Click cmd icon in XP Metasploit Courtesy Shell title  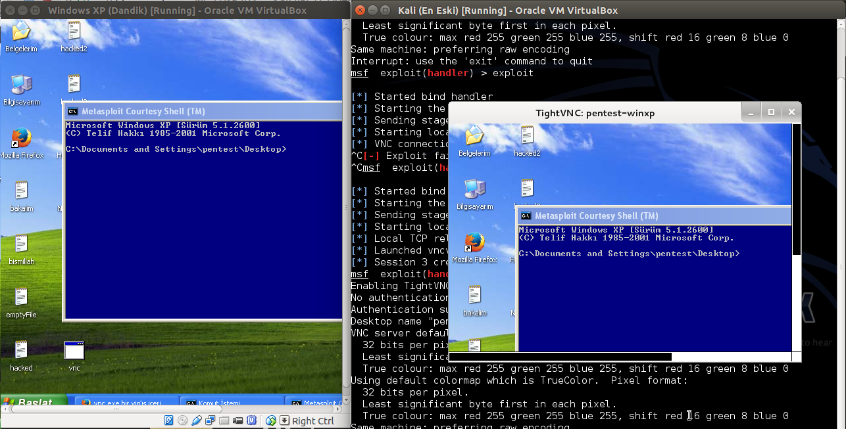73,112
